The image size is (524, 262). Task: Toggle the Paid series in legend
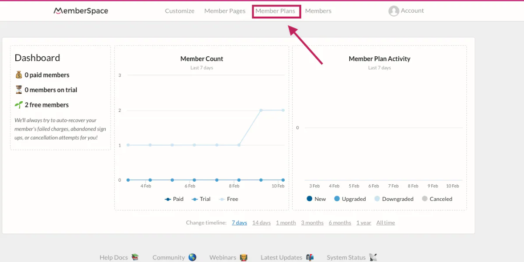[x=174, y=199]
